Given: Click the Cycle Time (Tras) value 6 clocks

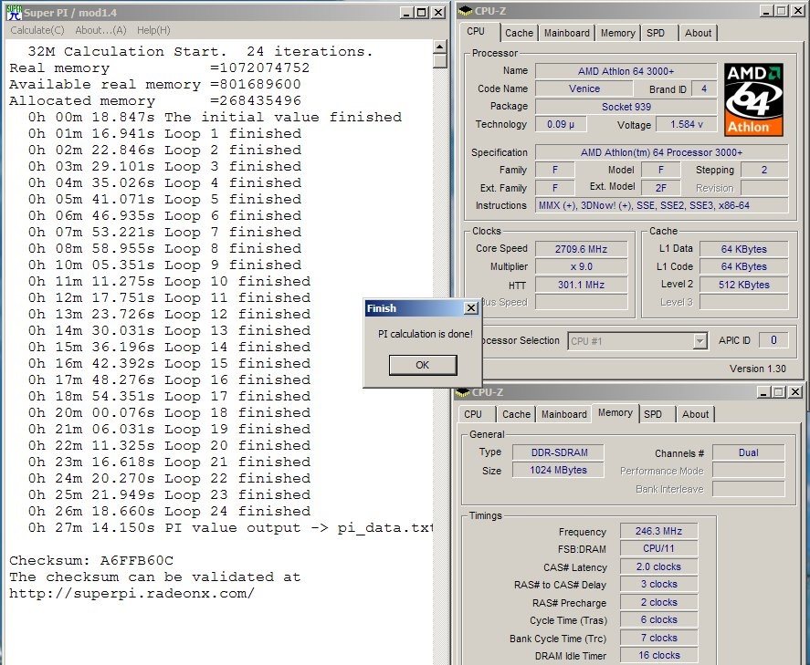Looking at the screenshot, I should [658, 619].
